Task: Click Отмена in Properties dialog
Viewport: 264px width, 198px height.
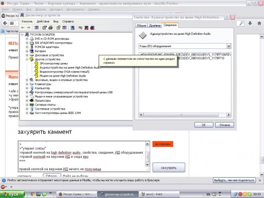Action: click(x=224, y=125)
